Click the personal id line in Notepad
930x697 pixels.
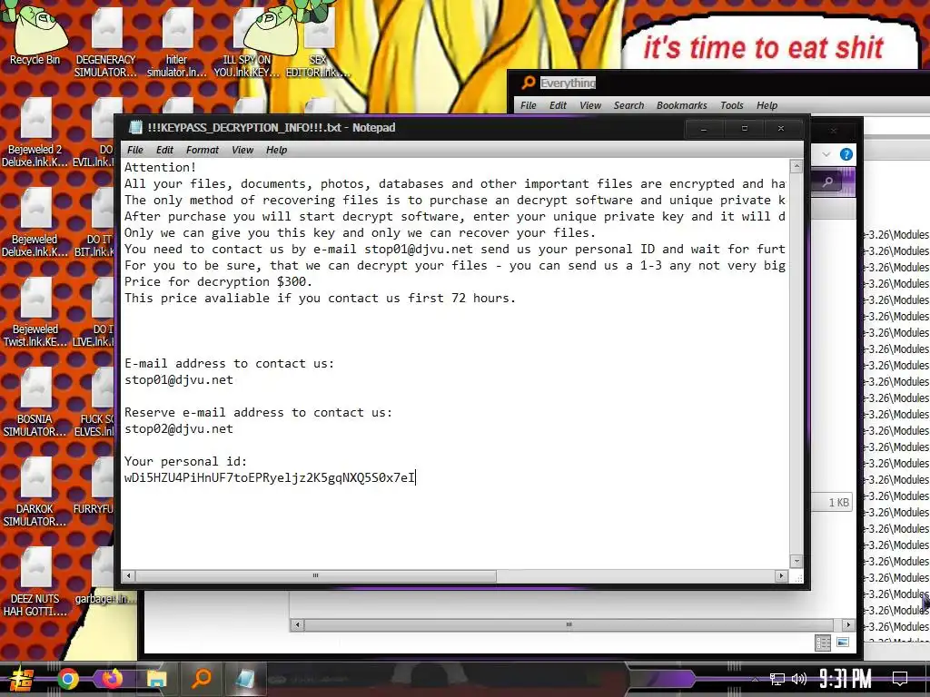click(270, 477)
